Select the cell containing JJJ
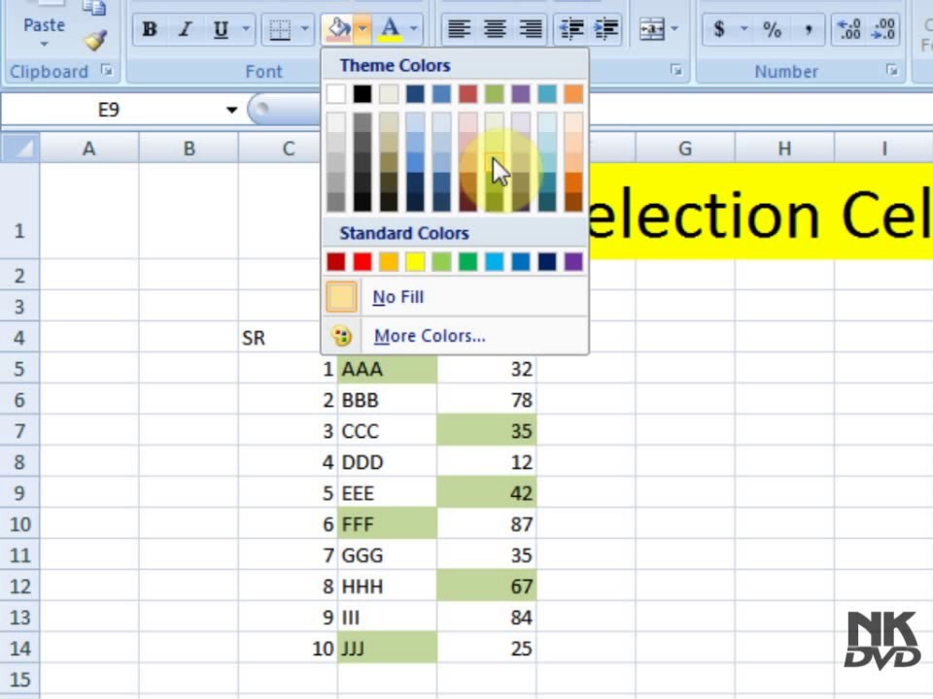The width and height of the screenshot is (933, 699). [x=387, y=648]
